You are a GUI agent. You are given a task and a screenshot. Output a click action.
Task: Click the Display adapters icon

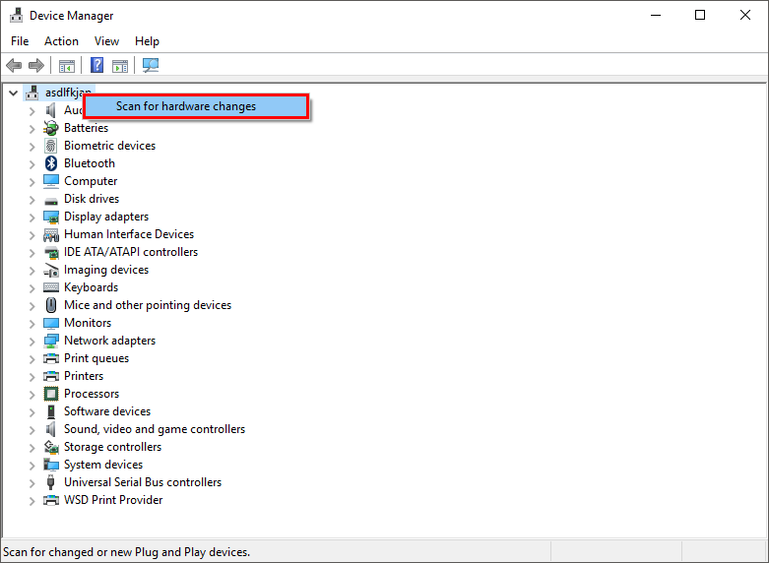click(x=51, y=217)
